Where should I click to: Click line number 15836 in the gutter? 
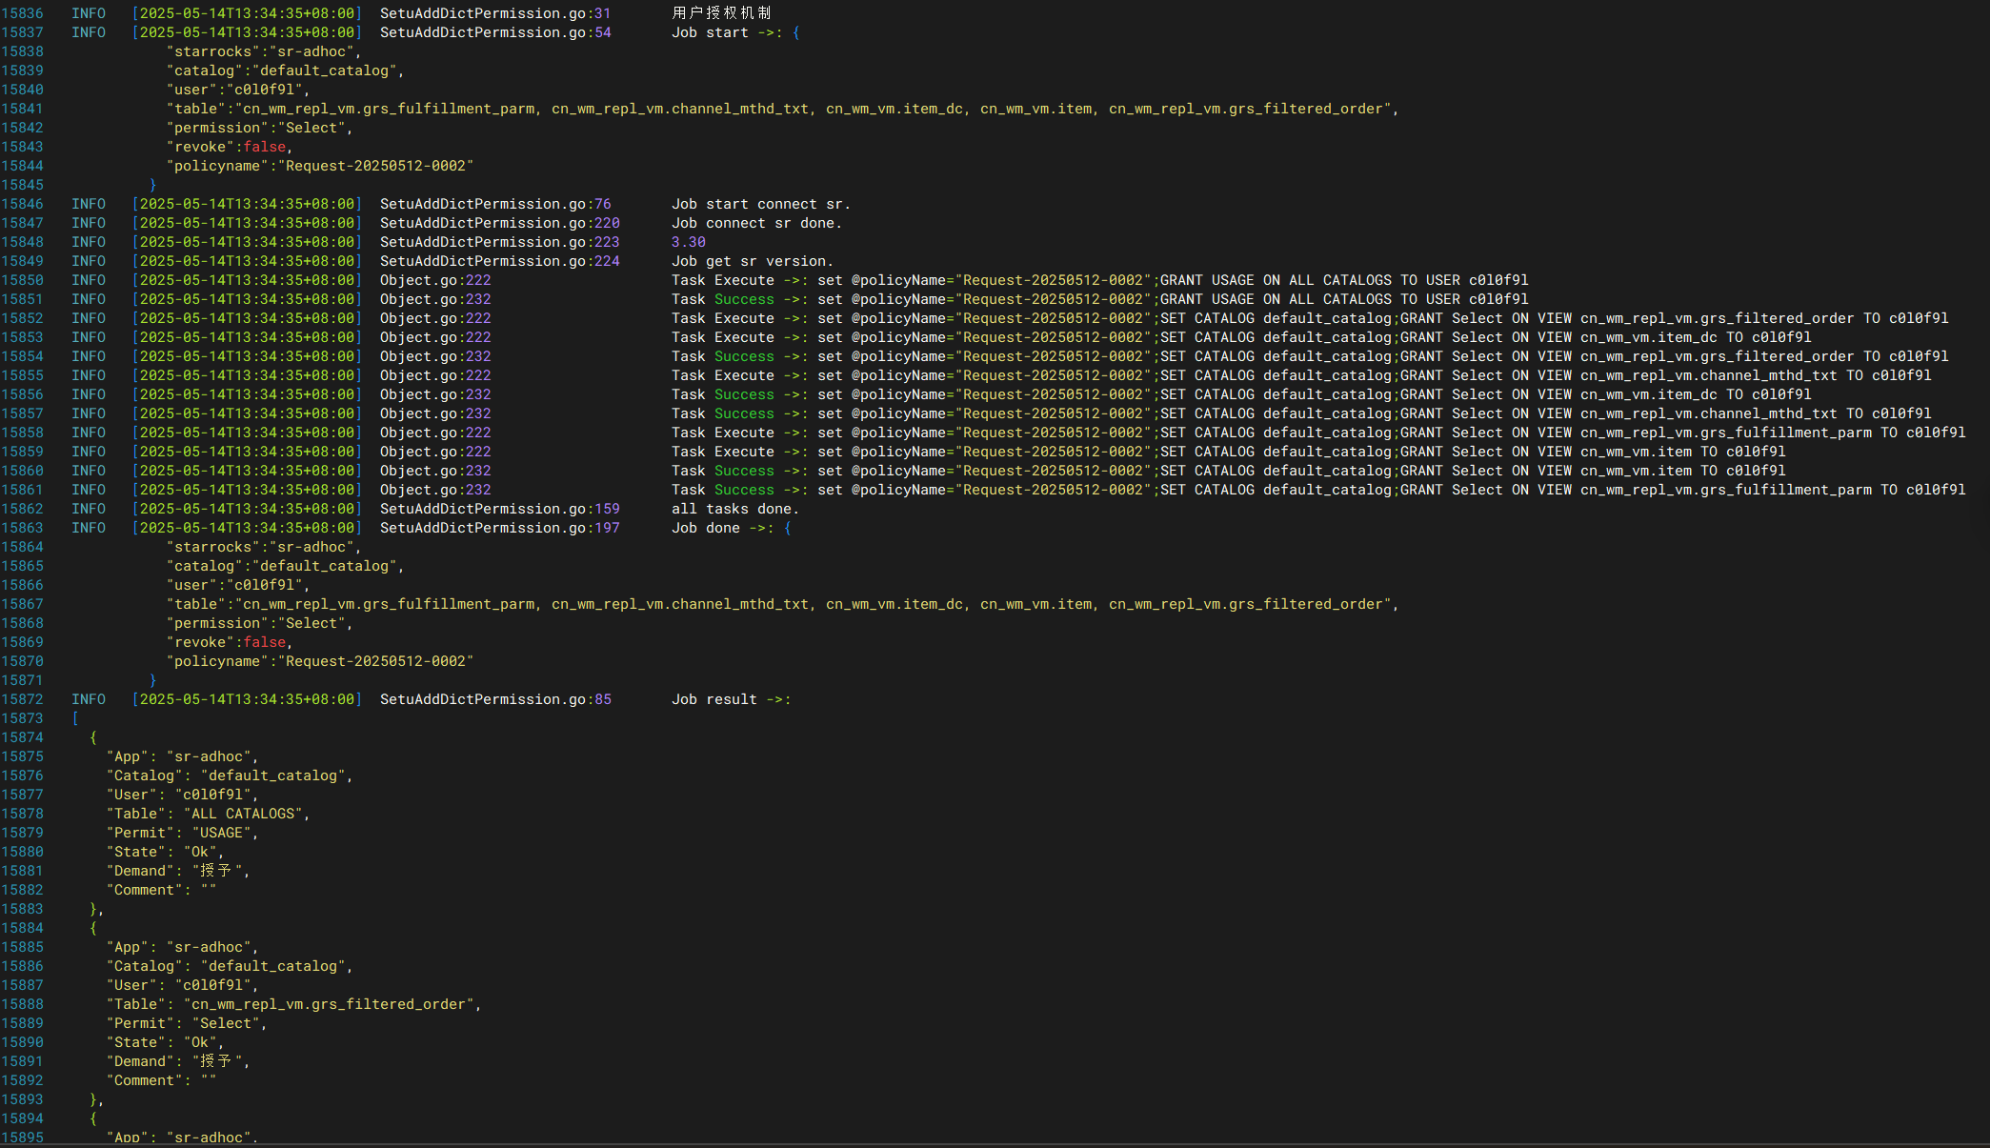[22, 13]
